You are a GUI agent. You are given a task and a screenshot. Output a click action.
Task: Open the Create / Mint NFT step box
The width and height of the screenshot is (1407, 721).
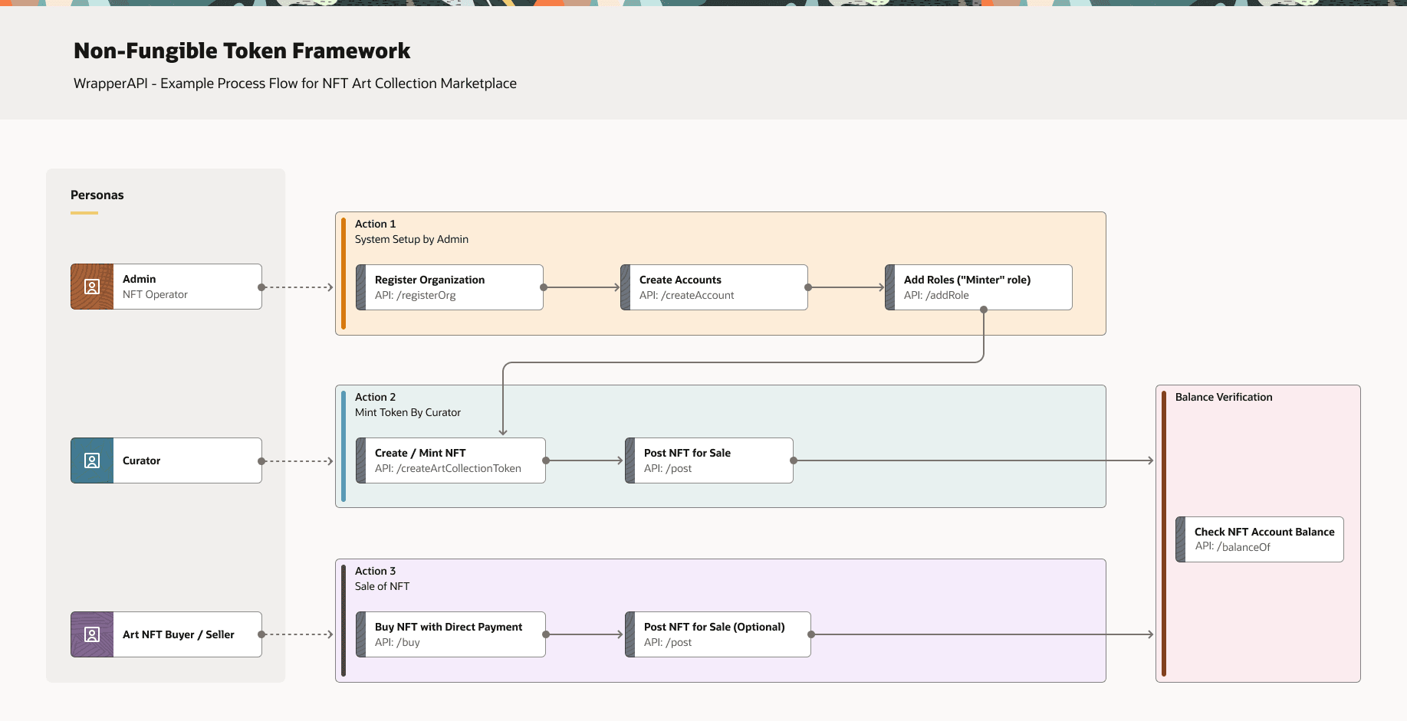(451, 460)
